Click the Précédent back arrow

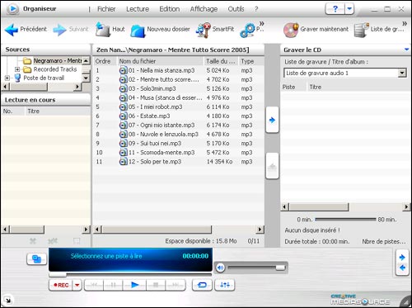click(12, 30)
